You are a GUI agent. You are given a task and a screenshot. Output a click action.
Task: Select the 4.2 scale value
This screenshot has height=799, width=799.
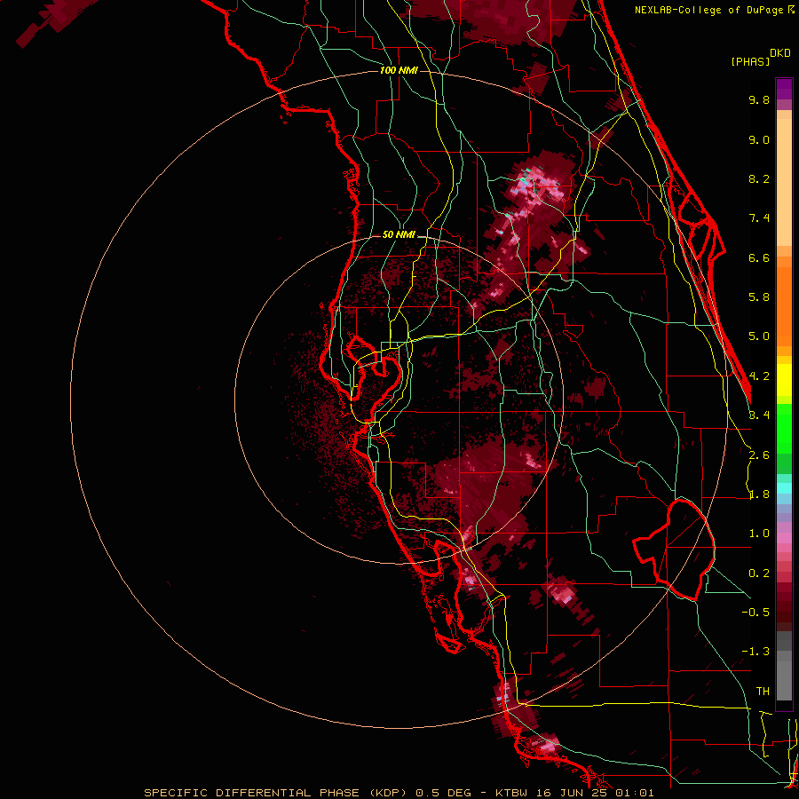coord(759,376)
